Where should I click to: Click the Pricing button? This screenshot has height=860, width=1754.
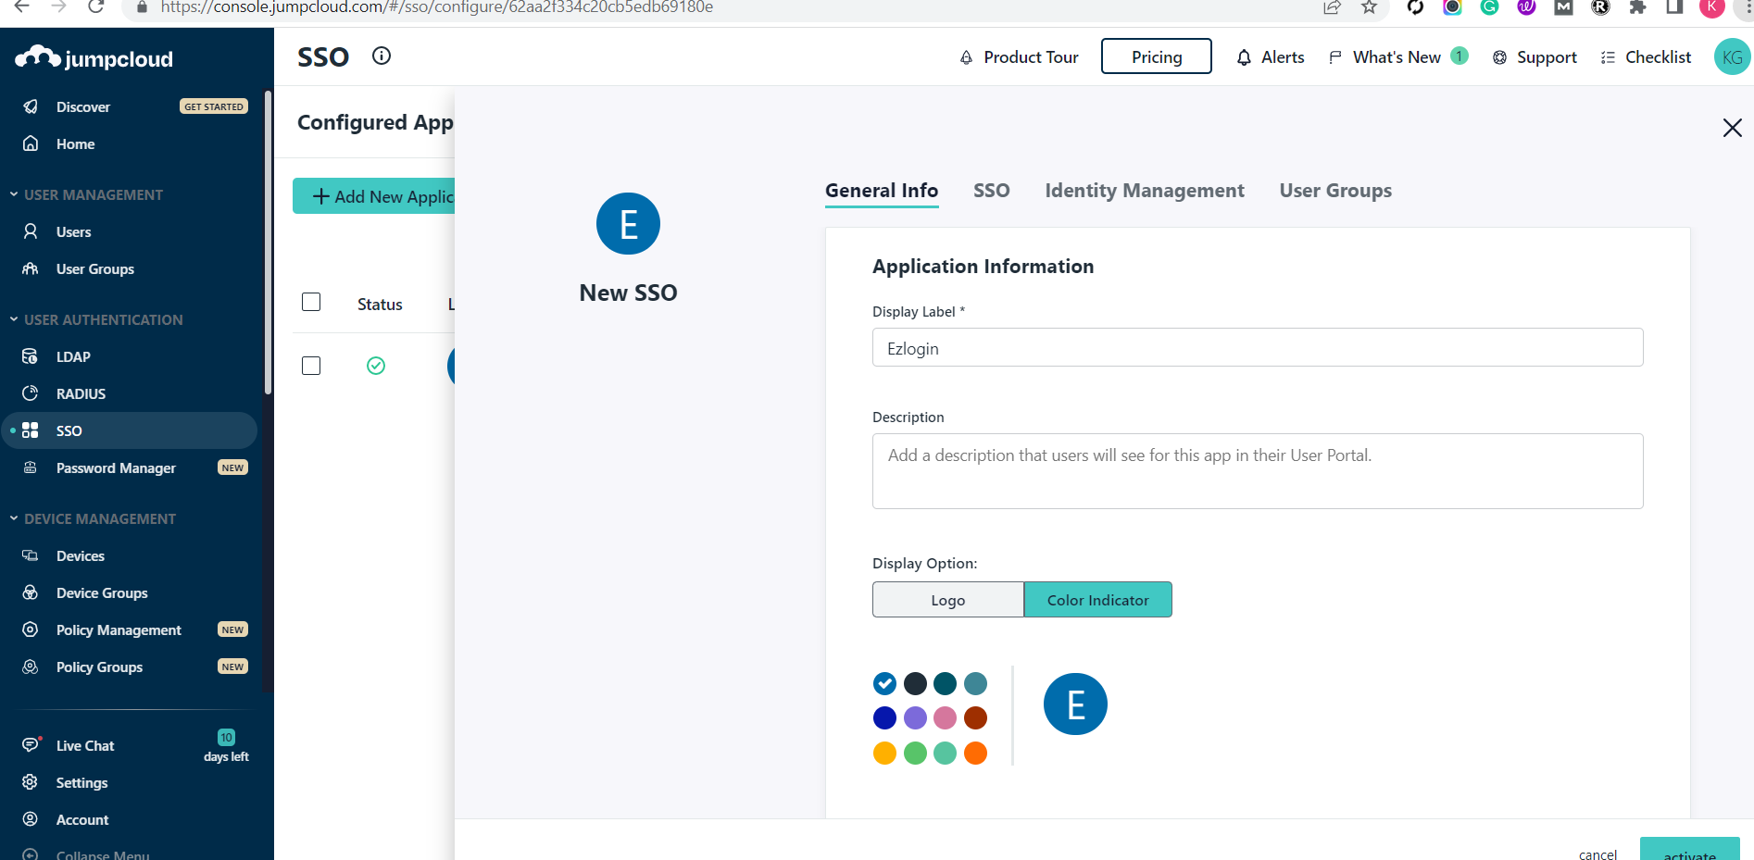point(1156,56)
